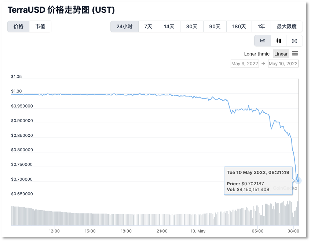Click the $0.800000 y-axis label
Screen dimensions: 311x242
point(22,150)
